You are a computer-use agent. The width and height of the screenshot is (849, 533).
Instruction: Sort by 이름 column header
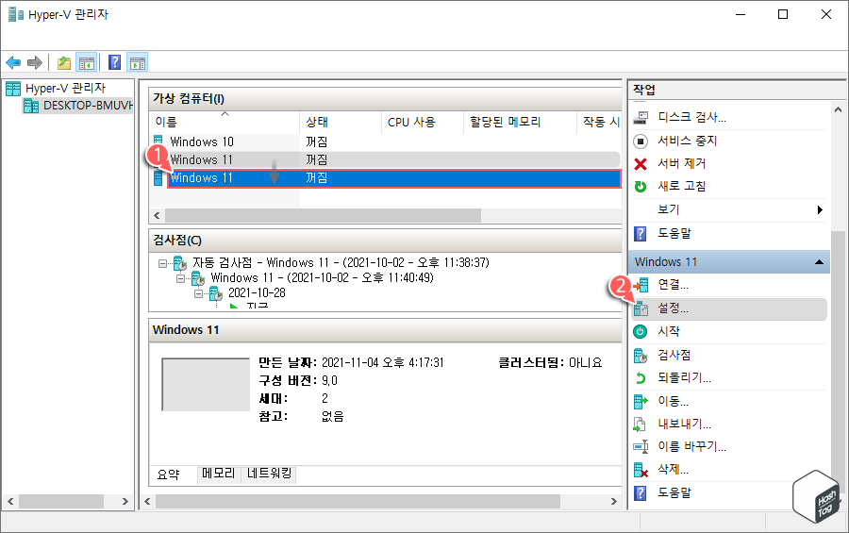click(225, 122)
